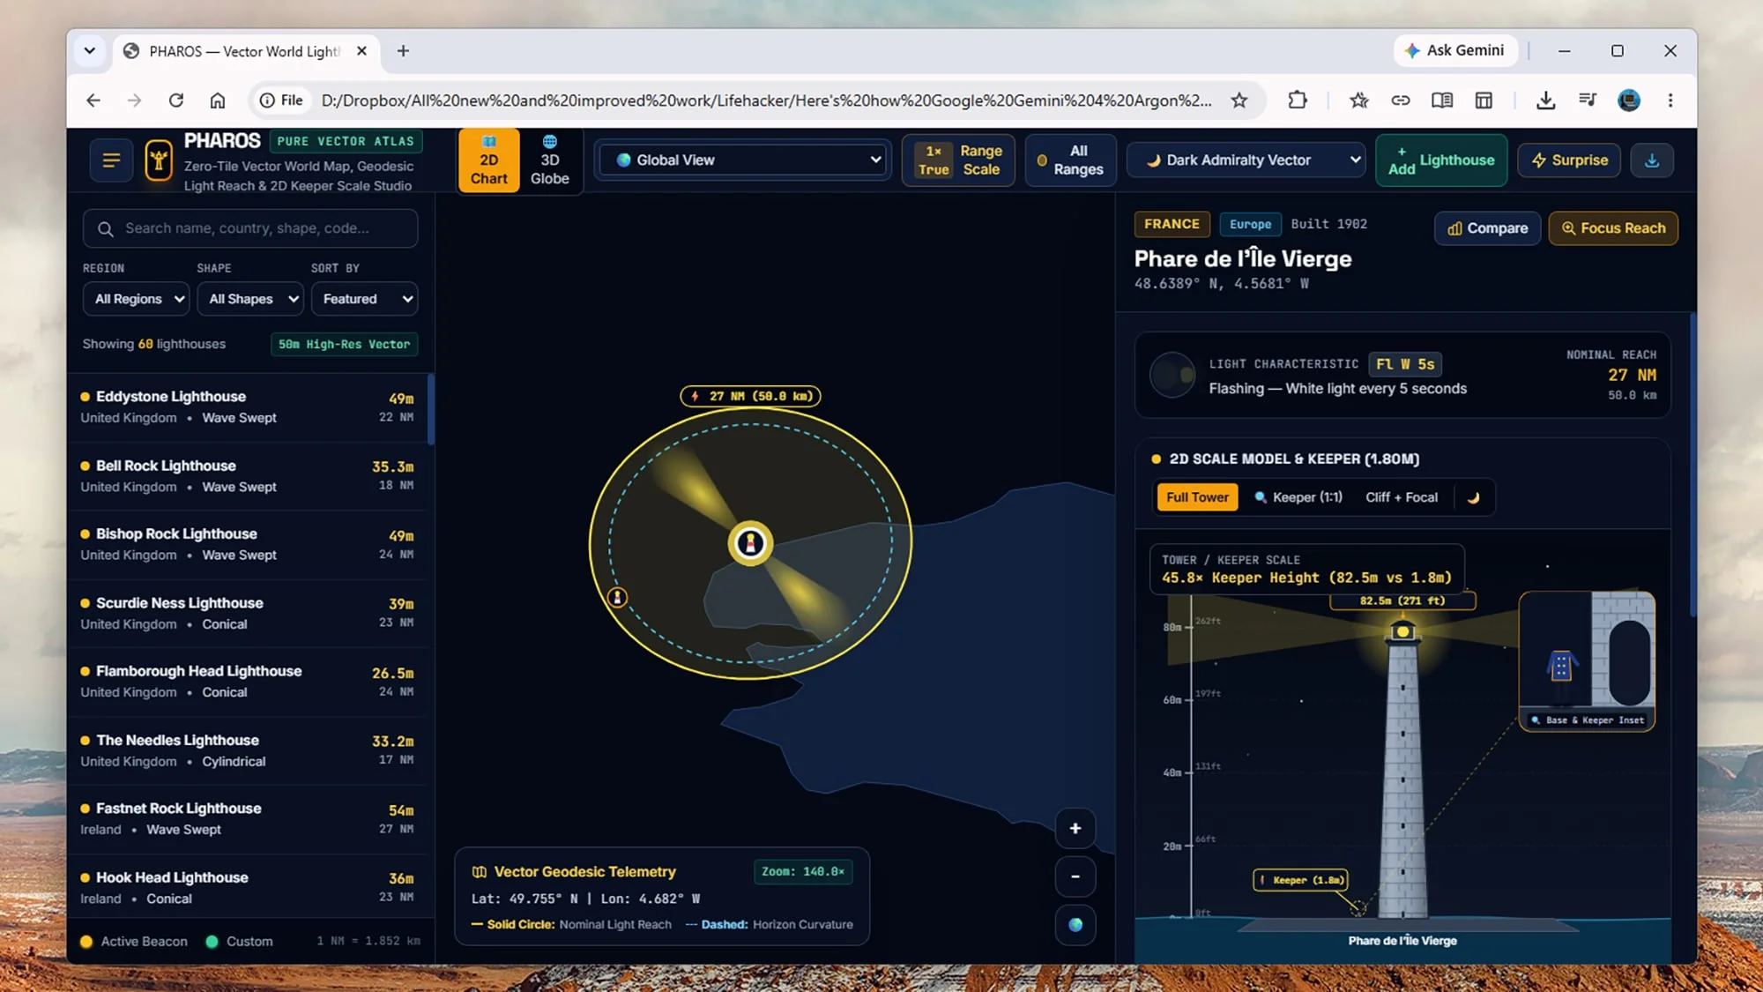Image resolution: width=1763 pixels, height=992 pixels.
Task: Open the Dark Admiralty Vector theme dropdown
Action: tap(1246, 160)
